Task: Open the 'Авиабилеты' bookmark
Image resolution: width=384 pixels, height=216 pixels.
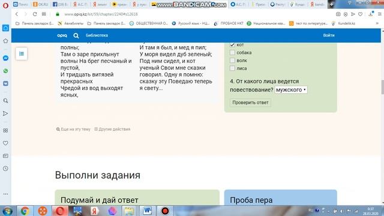Action: click(x=71, y=23)
